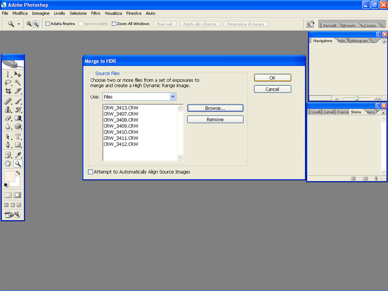Open the Navigatore palette options menu
The image size is (388, 291).
(384, 41)
